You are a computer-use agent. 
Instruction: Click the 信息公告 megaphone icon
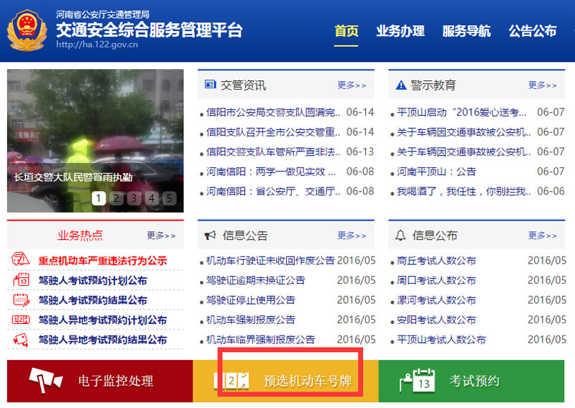(x=210, y=235)
